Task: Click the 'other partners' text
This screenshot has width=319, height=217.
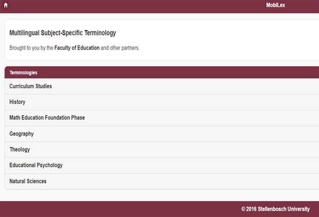Action: tap(124, 48)
